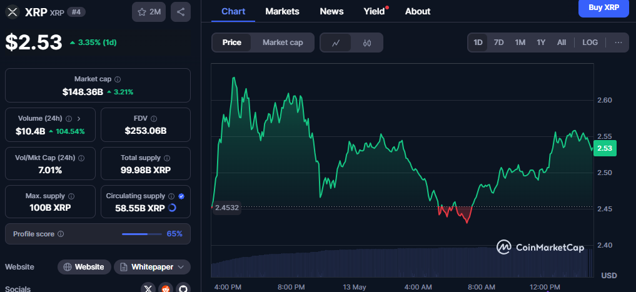Click the 2.53 current price label on axis

click(605, 148)
